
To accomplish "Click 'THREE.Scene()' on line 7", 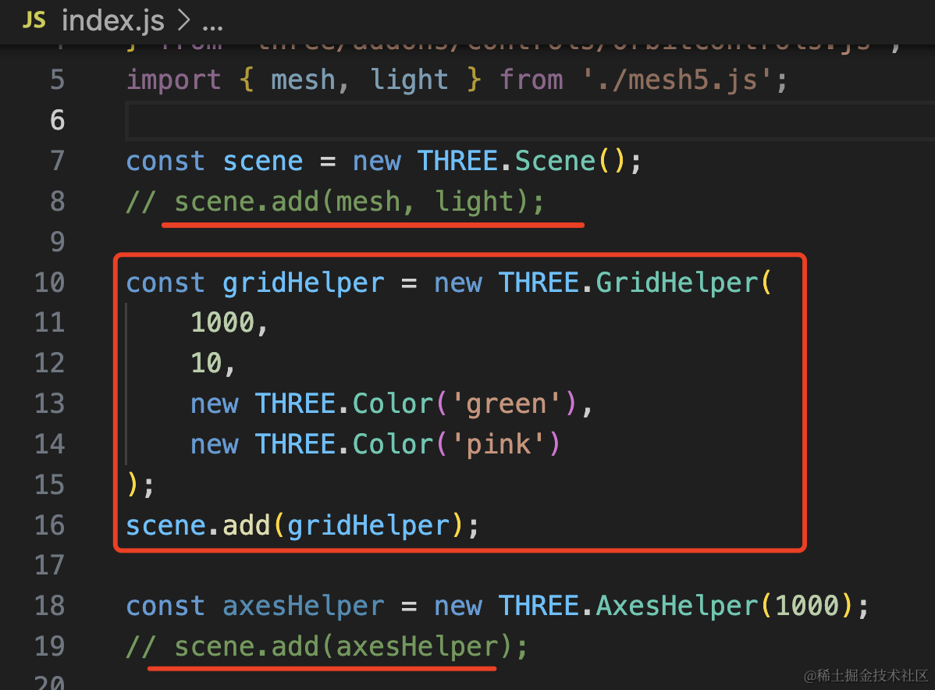I will [521, 162].
